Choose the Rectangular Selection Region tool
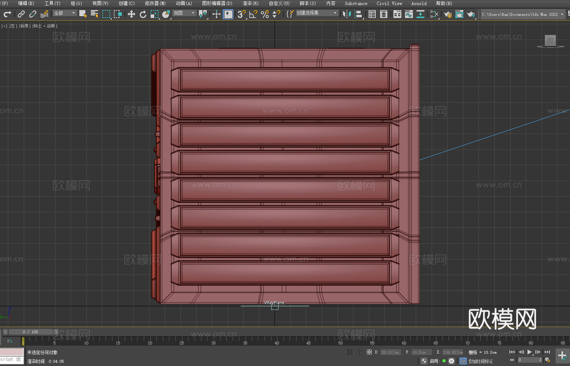The width and height of the screenshot is (570, 366). (x=106, y=14)
